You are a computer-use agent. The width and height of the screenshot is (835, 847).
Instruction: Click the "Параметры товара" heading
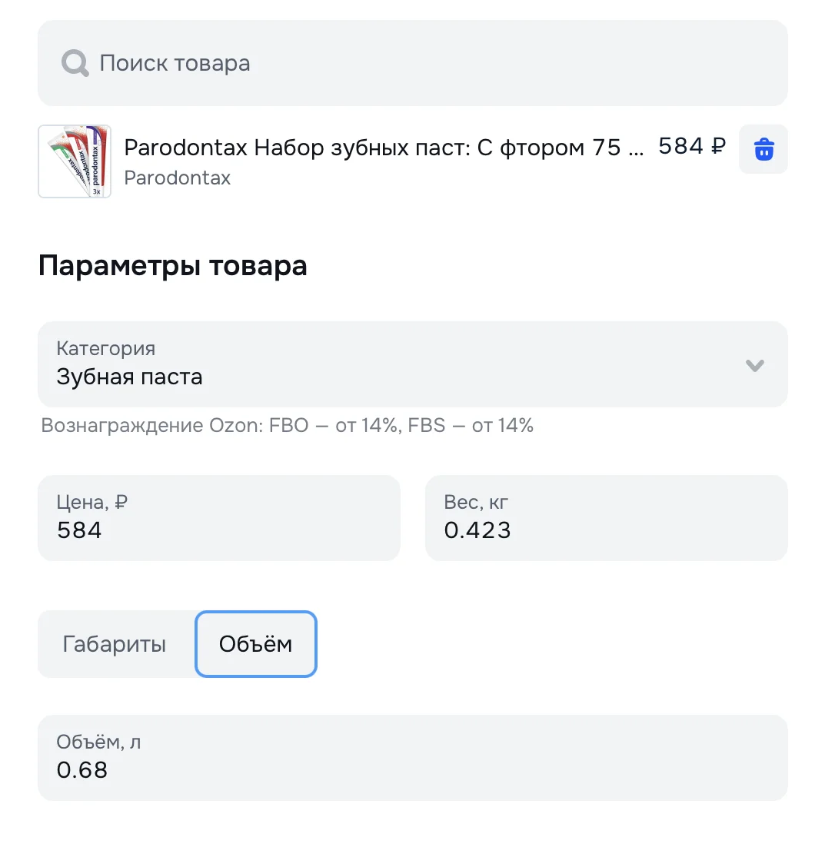[172, 266]
